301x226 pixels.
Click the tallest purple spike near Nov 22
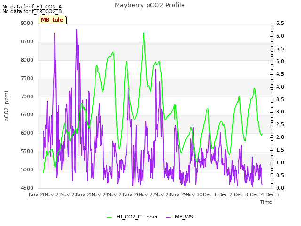(x=77, y=30)
